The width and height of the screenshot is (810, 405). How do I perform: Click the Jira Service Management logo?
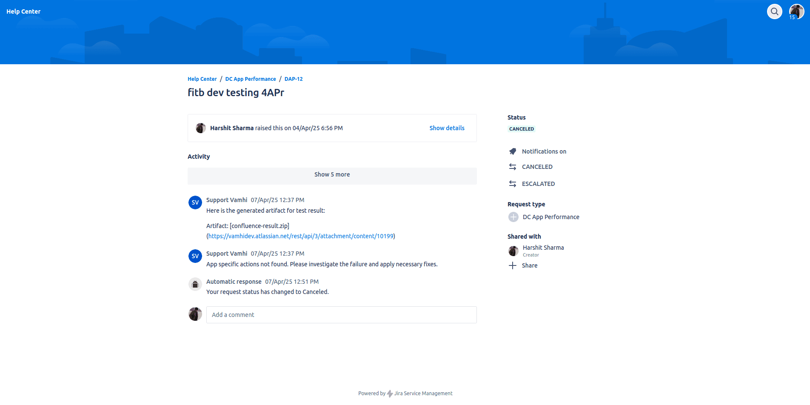[390, 394]
